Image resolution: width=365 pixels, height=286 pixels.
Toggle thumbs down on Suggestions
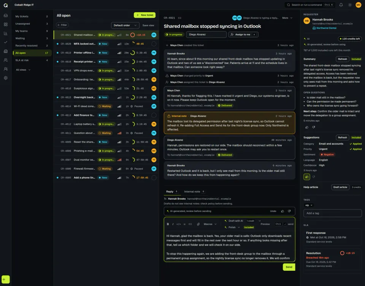[x=314, y=177]
